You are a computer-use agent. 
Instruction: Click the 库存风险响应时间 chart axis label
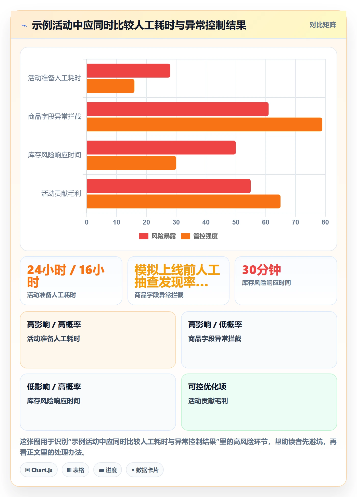(55, 155)
